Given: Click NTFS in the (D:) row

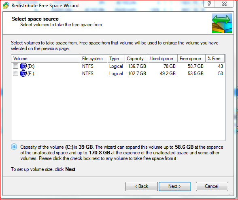Looking at the screenshot, I should click(x=88, y=66).
